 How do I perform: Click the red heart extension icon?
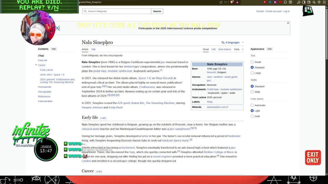click(280, 2)
